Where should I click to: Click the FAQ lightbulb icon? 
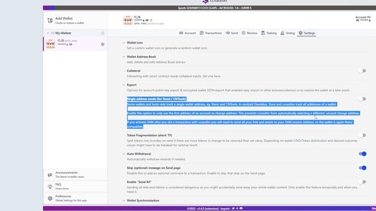pos(50,186)
